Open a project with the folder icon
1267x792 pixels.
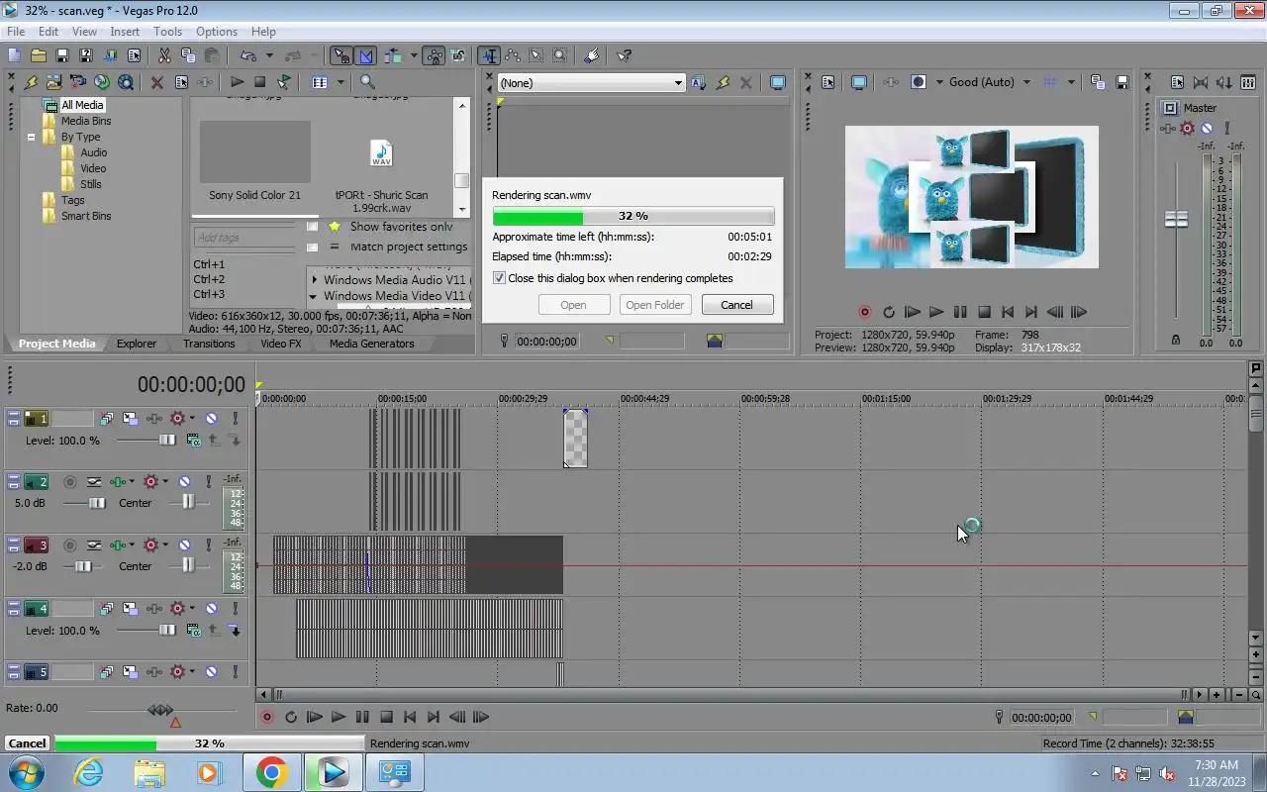pyautogui.click(x=38, y=56)
